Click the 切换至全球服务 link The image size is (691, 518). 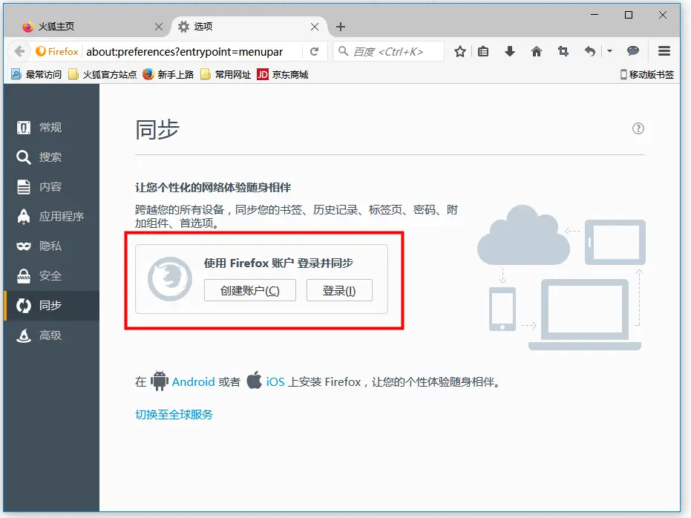pos(176,415)
